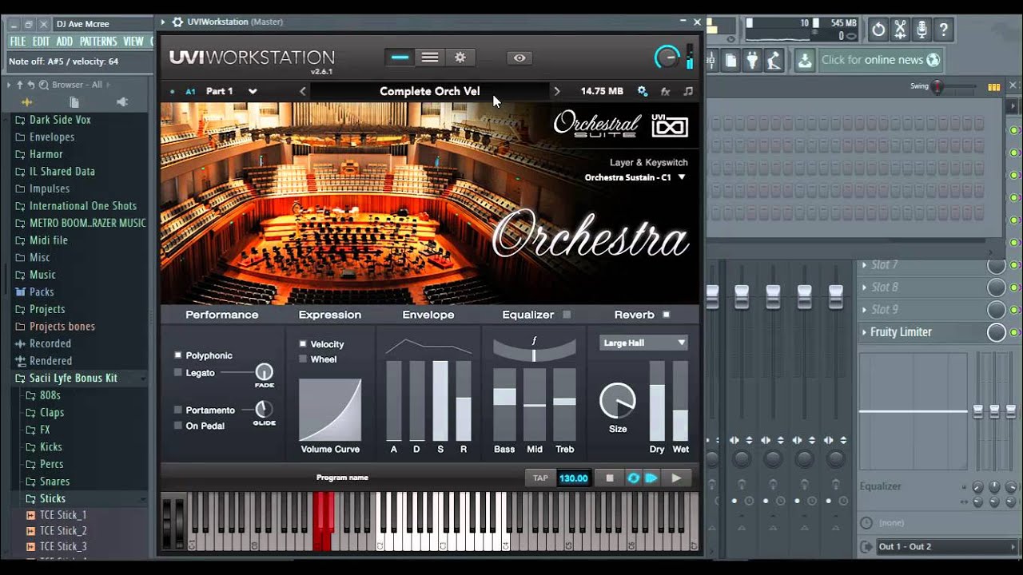Expand the 808s subfolder

[50, 395]
